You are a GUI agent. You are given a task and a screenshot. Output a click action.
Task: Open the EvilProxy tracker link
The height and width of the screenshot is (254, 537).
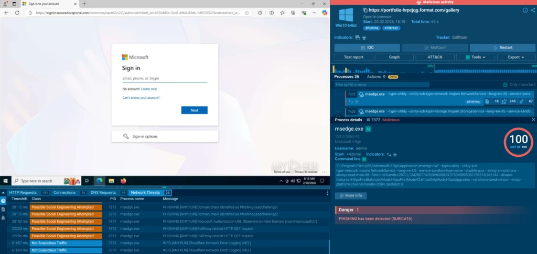459,37
